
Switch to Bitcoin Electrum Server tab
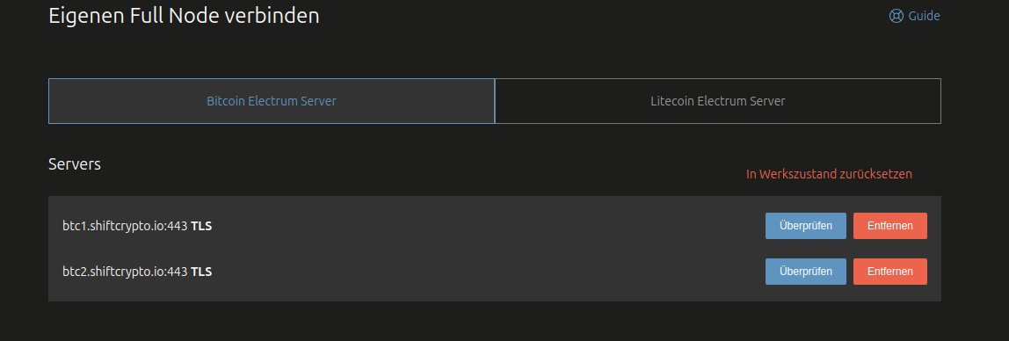pyautogui.click(x=272, y=101)
